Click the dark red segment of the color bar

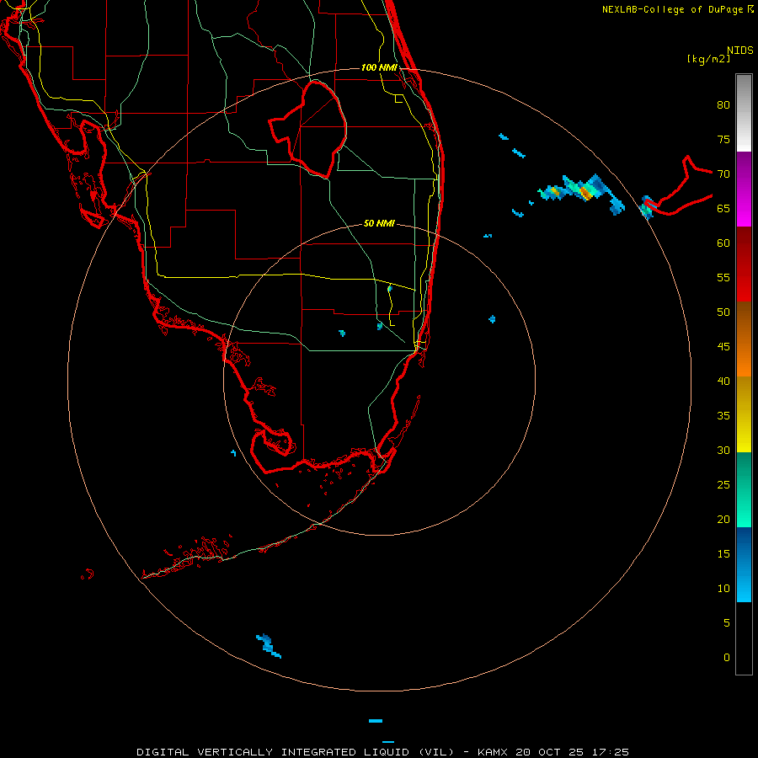coord(744,264)
